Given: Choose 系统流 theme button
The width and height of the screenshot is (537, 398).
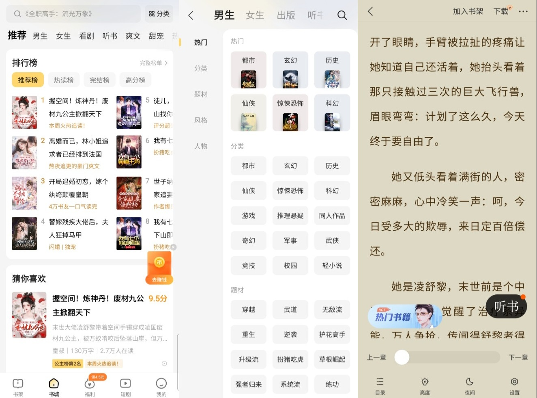Looking at the screenshot, I should (290, 384).
